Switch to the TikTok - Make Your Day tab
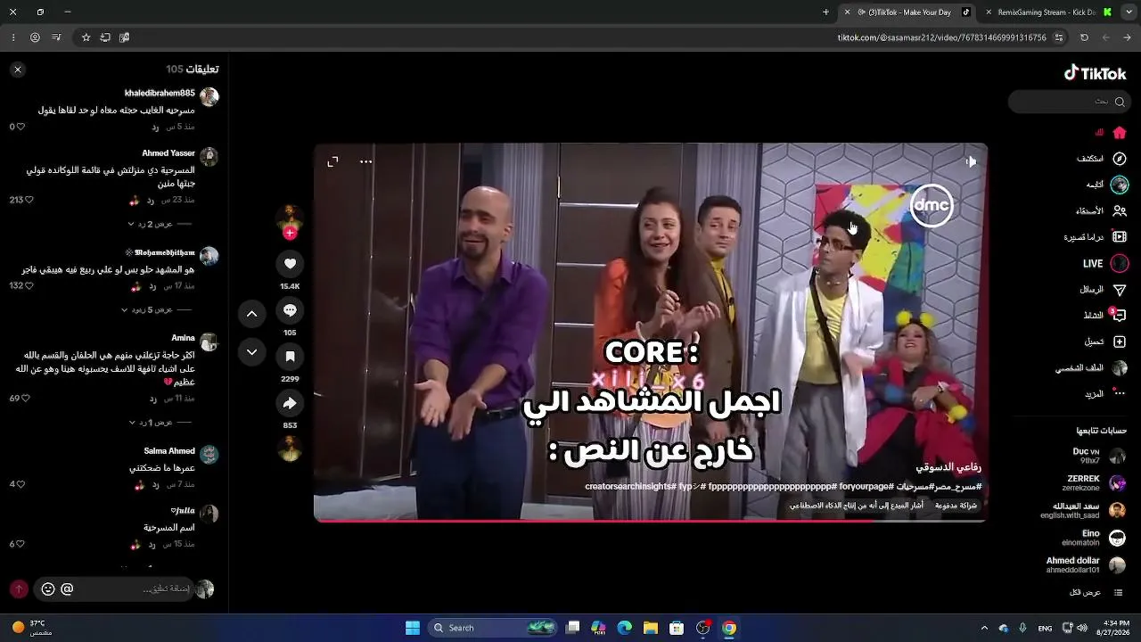 pos(909,12)
